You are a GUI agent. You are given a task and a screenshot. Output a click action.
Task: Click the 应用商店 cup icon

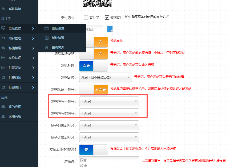pos(3,116)
